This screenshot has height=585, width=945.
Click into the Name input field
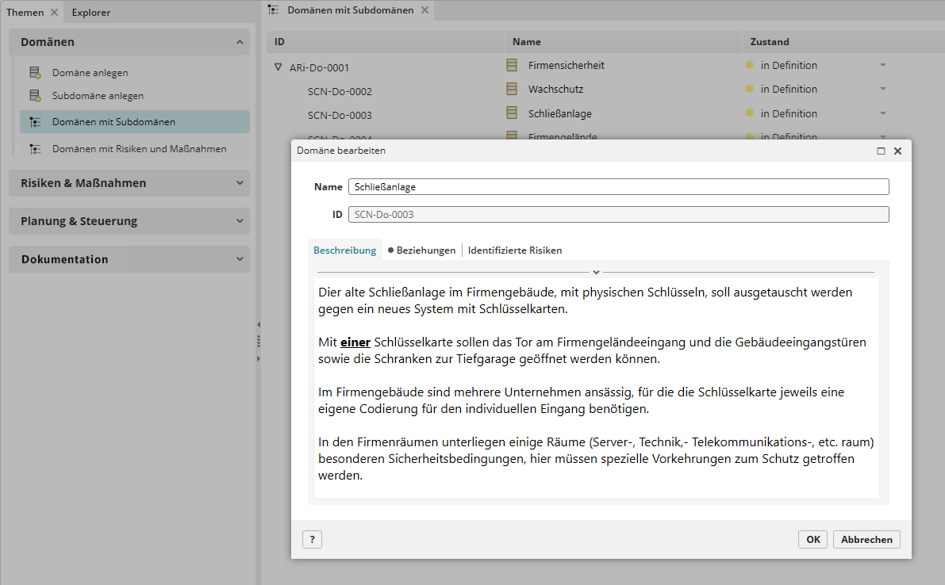(x=618, y=186)
